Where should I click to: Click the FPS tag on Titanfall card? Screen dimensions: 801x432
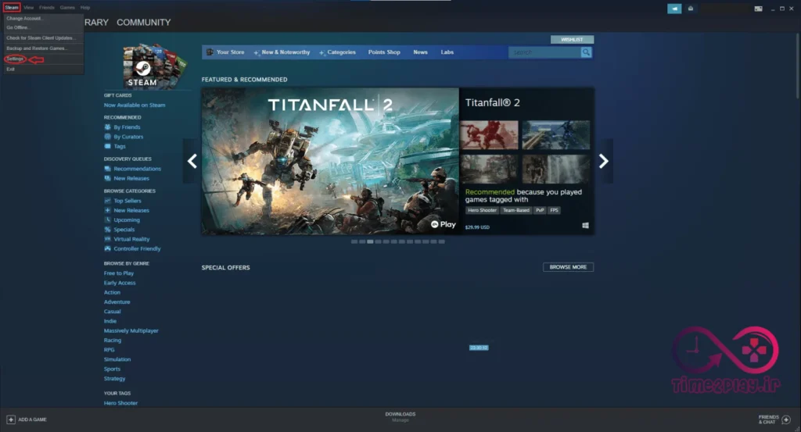click(555, 210)
